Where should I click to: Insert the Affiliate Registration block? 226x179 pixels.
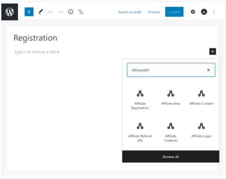[x=140, y=100]
